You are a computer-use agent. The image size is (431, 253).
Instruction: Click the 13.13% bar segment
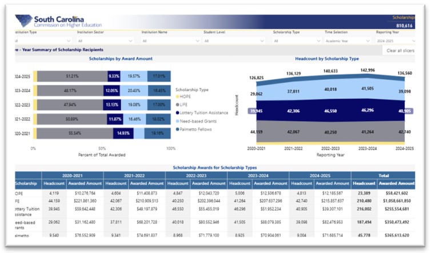click(112, 105)
